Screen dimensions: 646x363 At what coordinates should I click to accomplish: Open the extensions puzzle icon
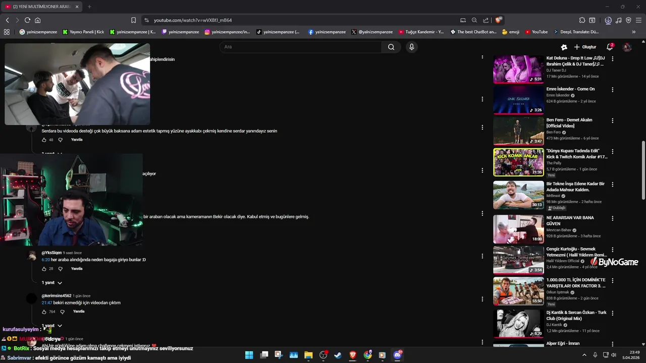[x=582, y=20]
